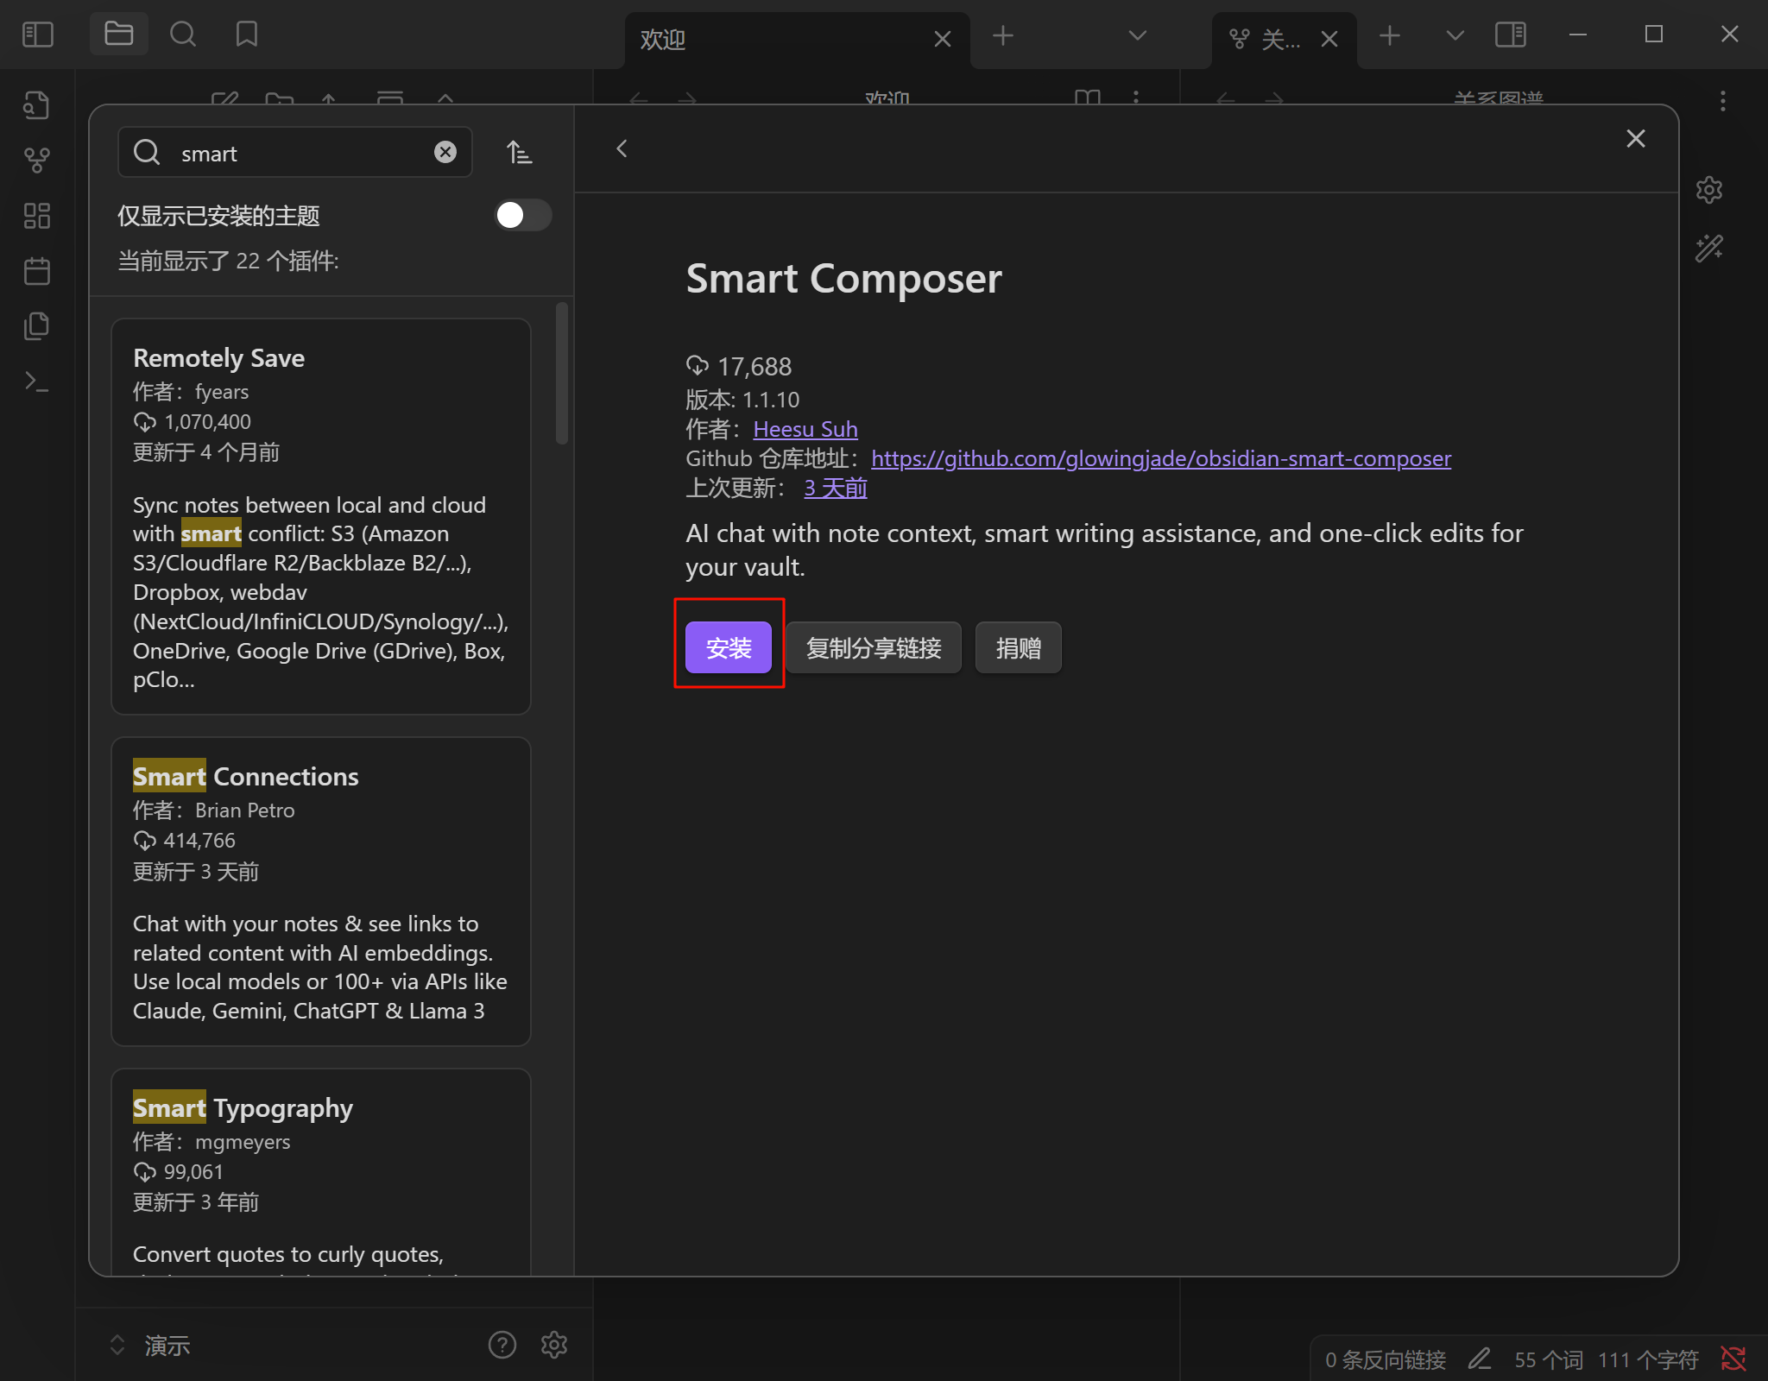
Task: Click the purple 安装 install button
Action: 728,647
